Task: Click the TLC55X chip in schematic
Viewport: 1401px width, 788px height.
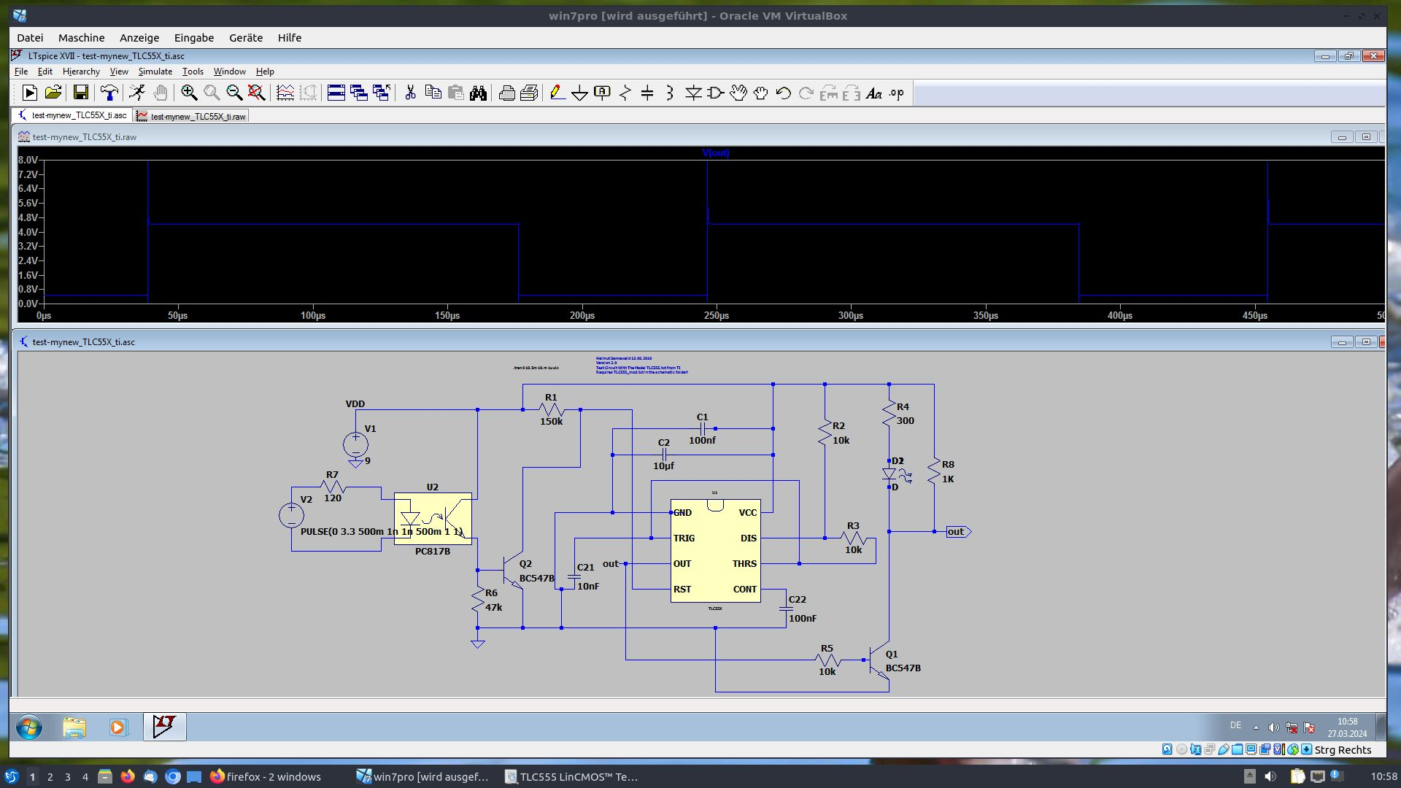Action: click(715, 551)
